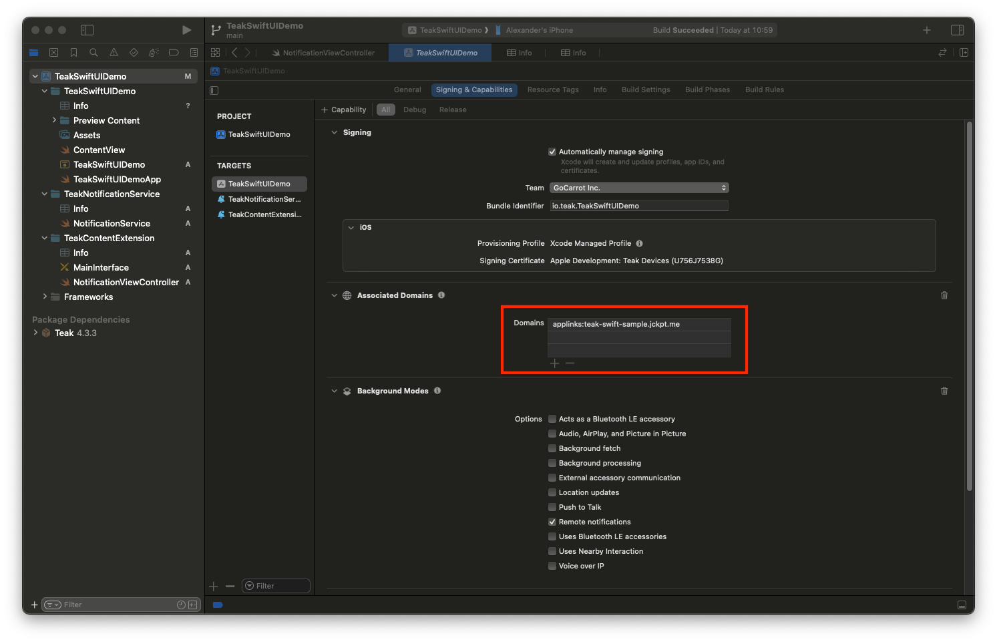Filter capabilities by Debug configuration
Viewport: 997px width, 642px height.
coord(415,110)
